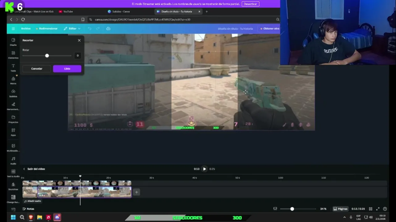Click the design title Diseño sin título
This screenshot has height=222, width=396.
235,29
